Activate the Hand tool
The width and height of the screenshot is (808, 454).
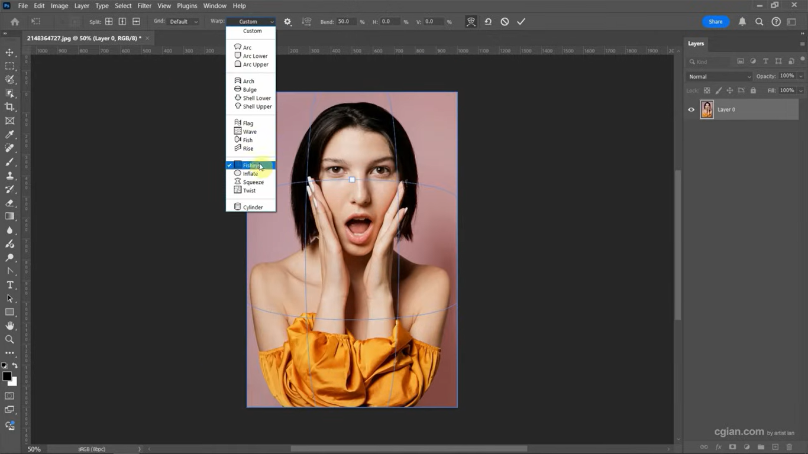click(x=9, y=326)
